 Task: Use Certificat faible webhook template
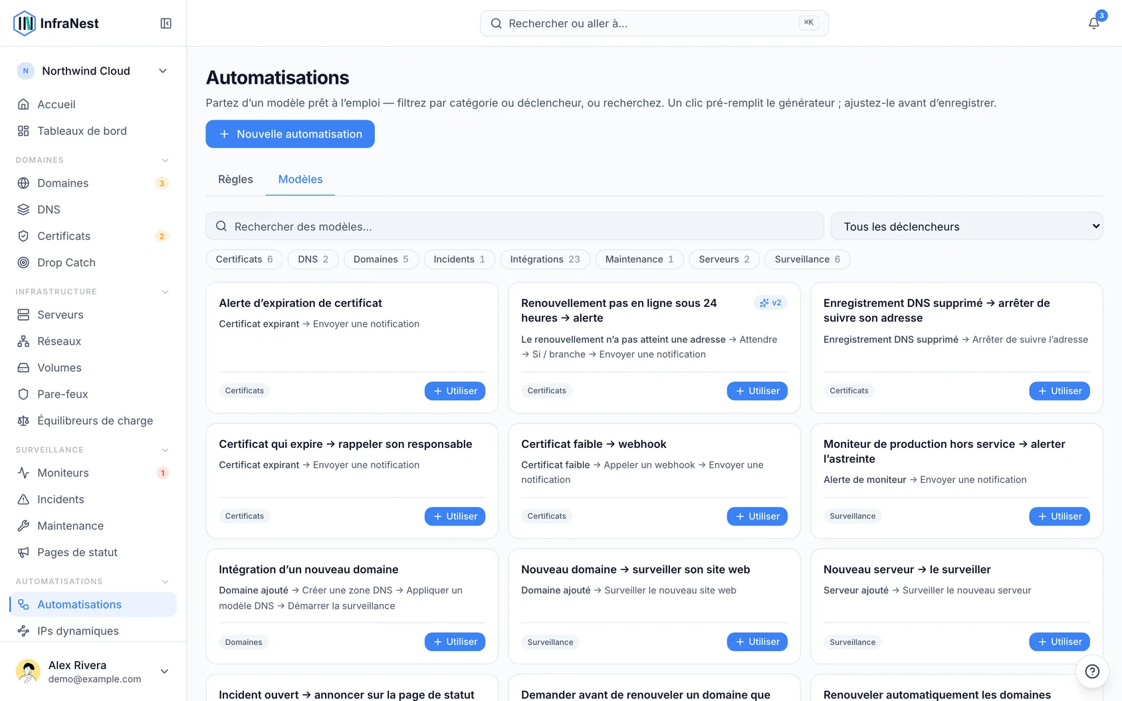(757, 516)
